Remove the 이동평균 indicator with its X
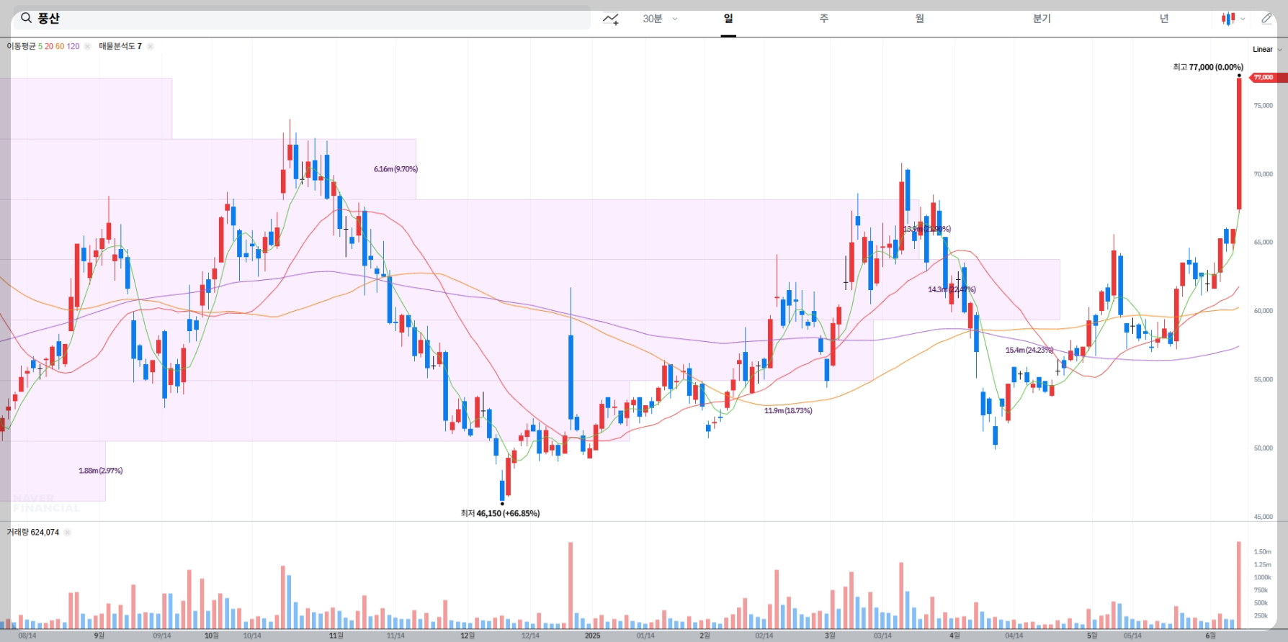This screenshot has height=642, width=1288. click(87, 46)
